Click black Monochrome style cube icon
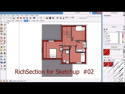The height and width of the screenshot is (94, 125). click(x=50, y=18)
